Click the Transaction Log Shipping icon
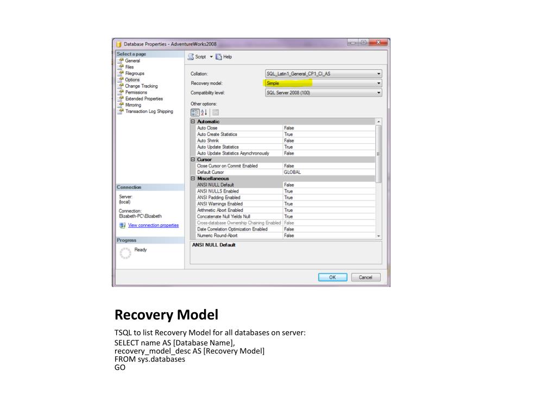The image size is (556, 417). [121, 111]
